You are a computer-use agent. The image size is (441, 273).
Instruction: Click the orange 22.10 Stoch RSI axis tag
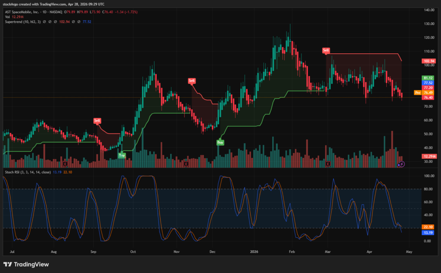coord(428,227)
